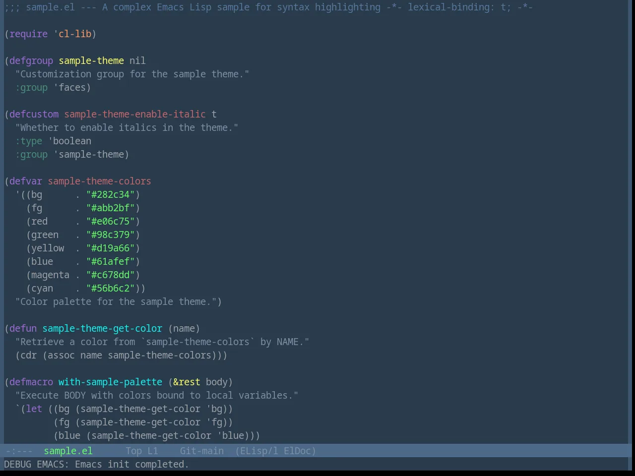Click the 'sample-theme' group name after defgroup
The image size is (635, 476).
pos(91,60)
